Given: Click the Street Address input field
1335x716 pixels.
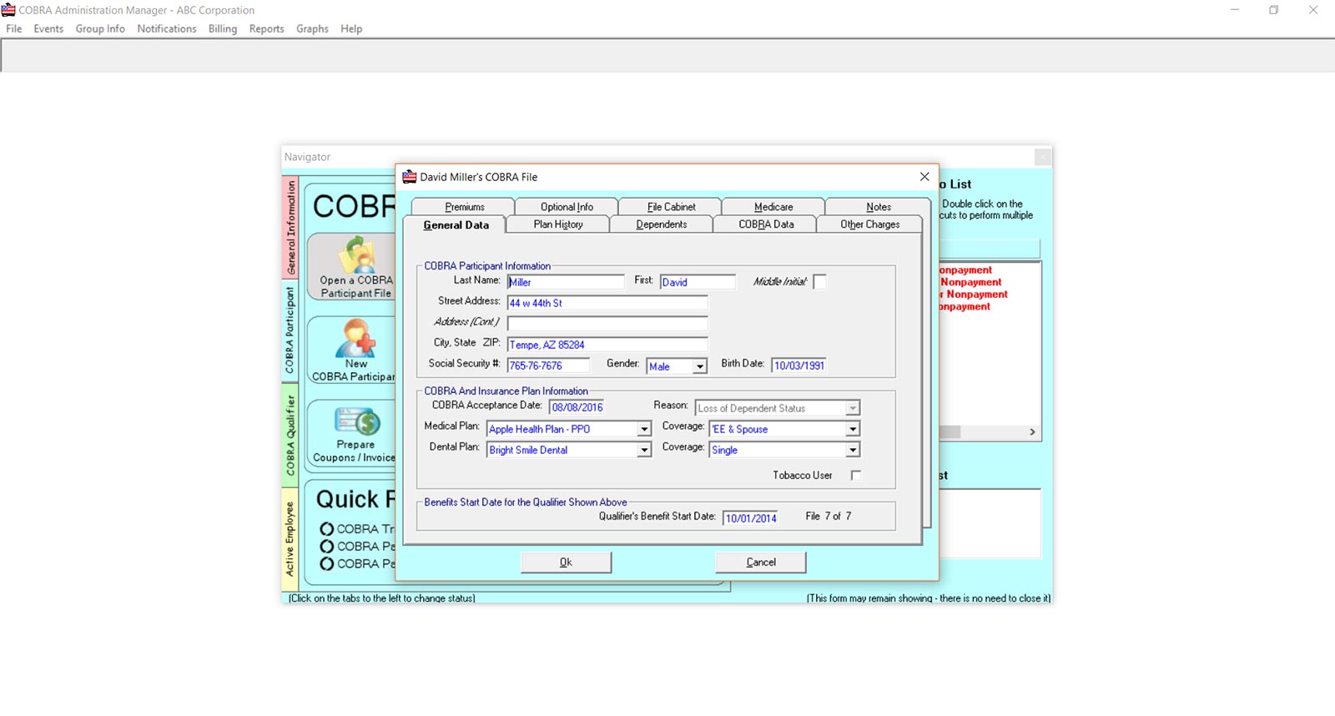Looking at the screenshot, I should point(607,303).
